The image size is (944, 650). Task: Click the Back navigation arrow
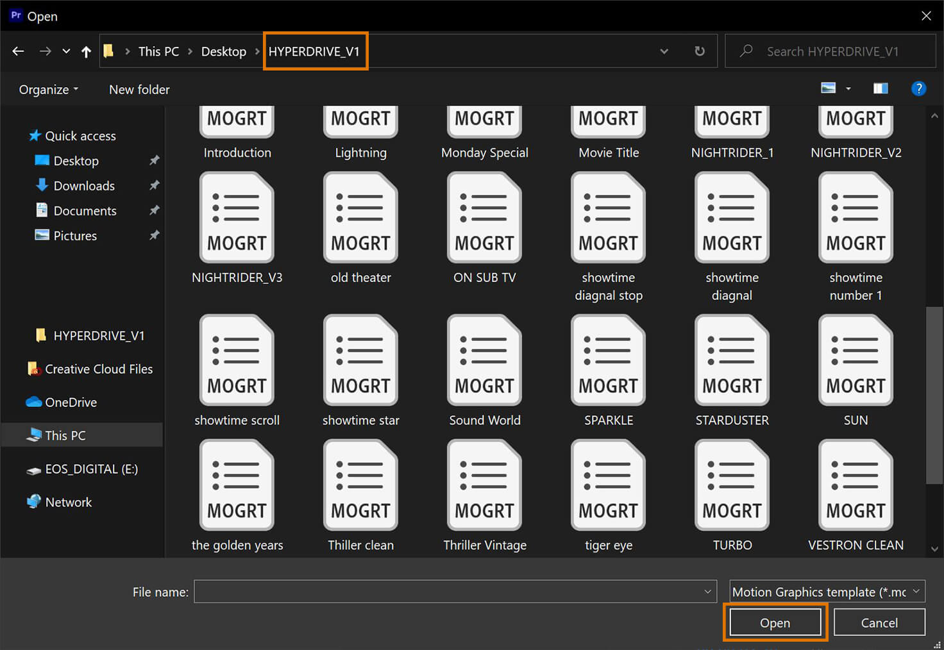(x=18, y=51)
